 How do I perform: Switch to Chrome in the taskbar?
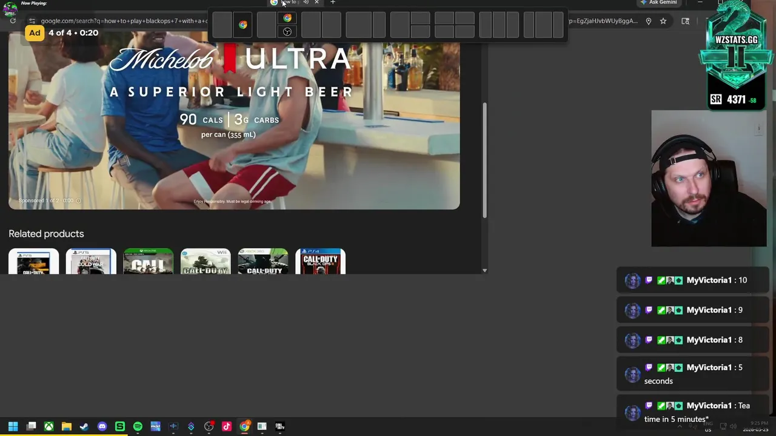pyautogui.click(x=244, y=426)
